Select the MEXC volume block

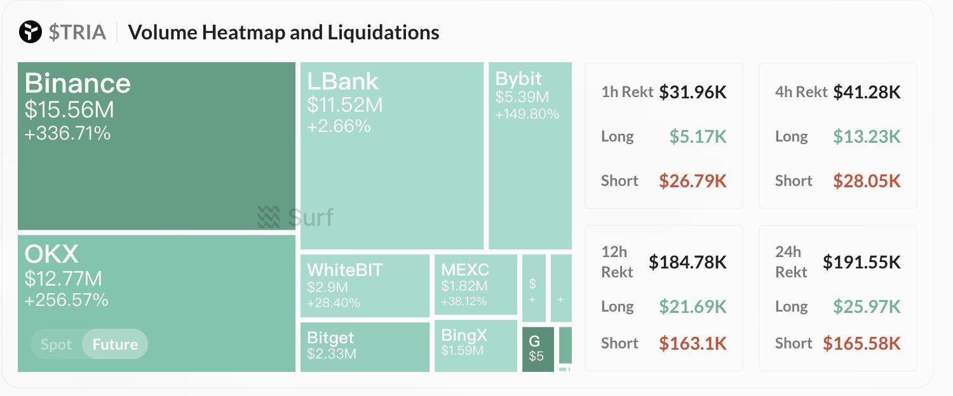(475, 284)
